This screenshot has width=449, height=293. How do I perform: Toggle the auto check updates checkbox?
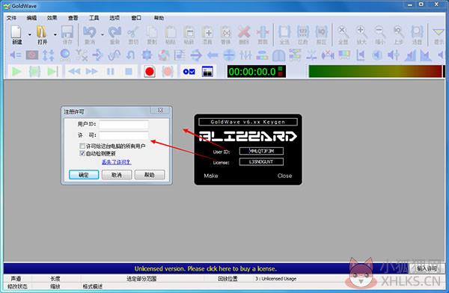pyautogui.click(x=82, y=153)
